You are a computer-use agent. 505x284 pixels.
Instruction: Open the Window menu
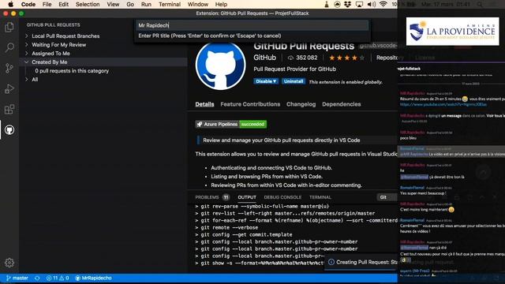(x=198, y=4)
